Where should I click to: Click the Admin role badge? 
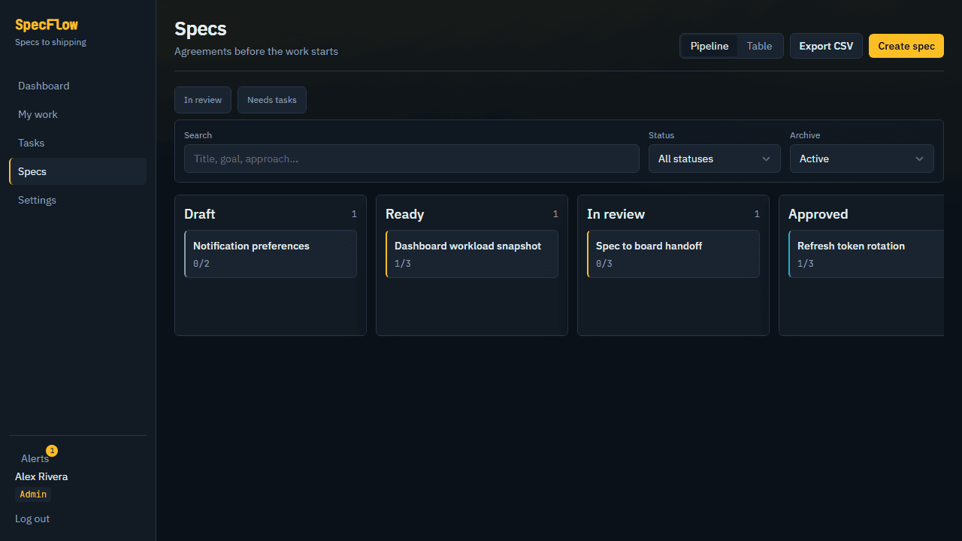click(33, 494)
